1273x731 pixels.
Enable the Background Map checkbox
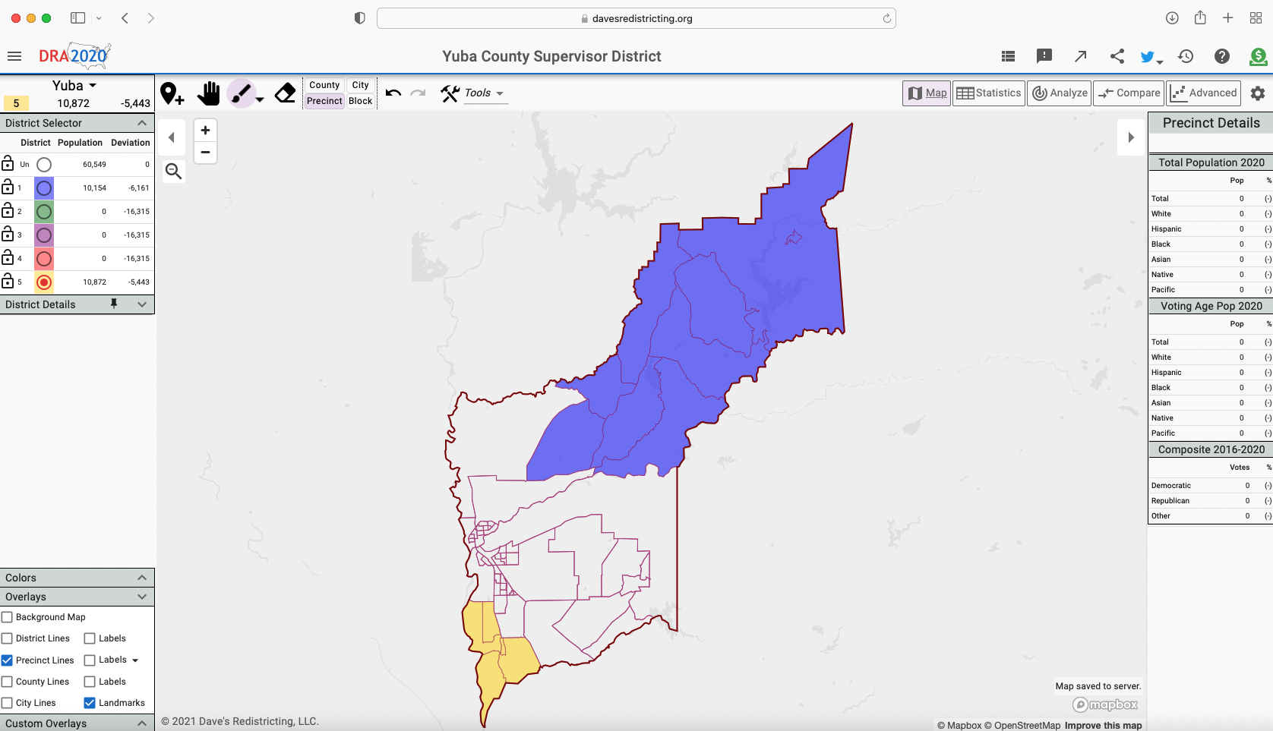(x=7, y=617)
